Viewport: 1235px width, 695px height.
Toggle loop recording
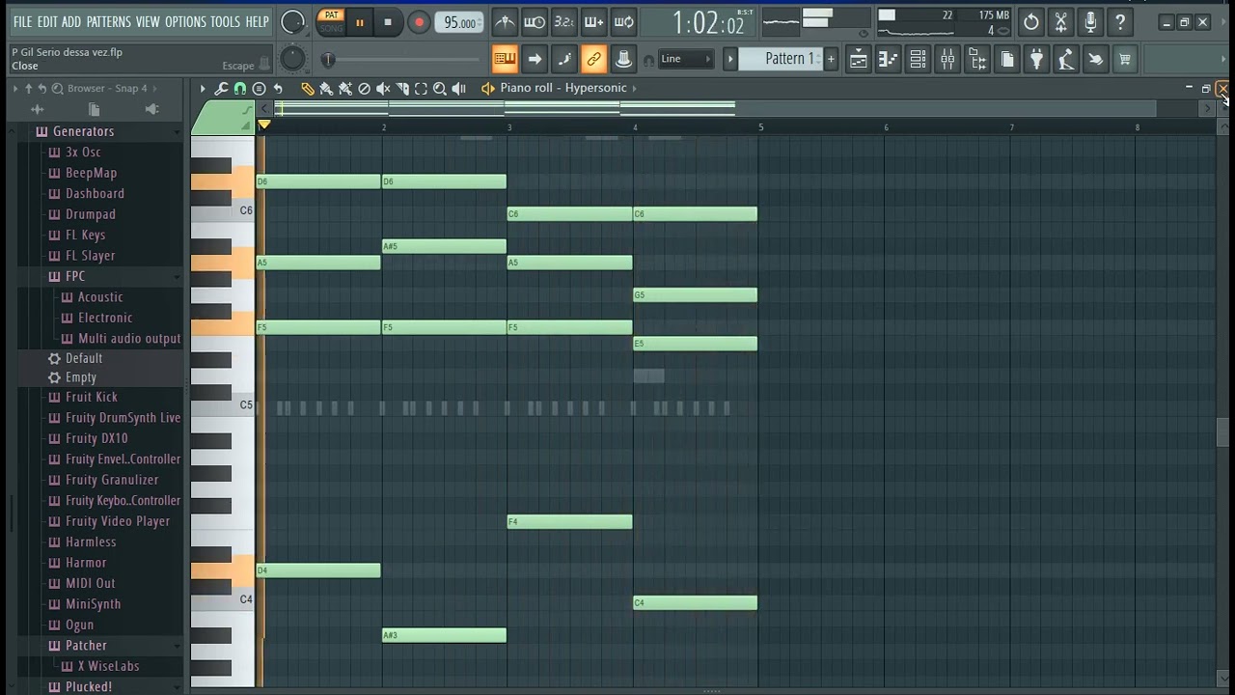[x=623, y=22]
